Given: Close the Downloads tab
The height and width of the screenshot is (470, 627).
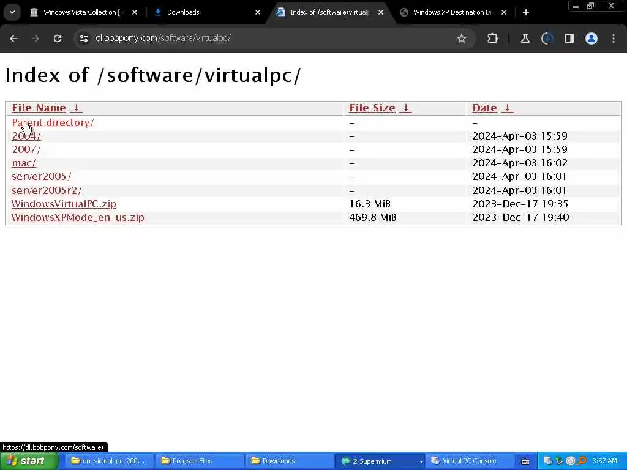Looking at the screenshot, I should point(258,12).
